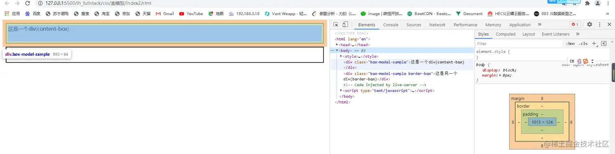The width and height of the screenshot is (615, 154).
Task: Toggle the device toolbar in DevTools
Action: click(x=345, y=25)
